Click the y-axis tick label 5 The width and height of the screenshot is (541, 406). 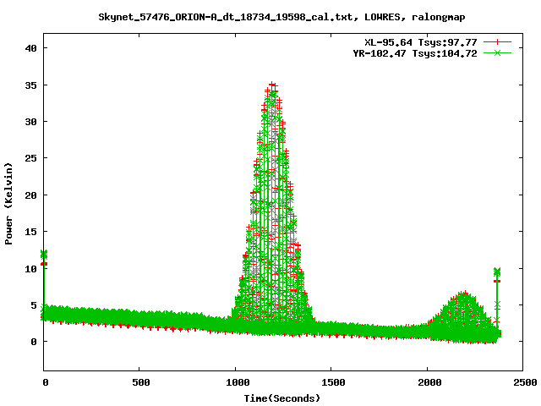34,305
